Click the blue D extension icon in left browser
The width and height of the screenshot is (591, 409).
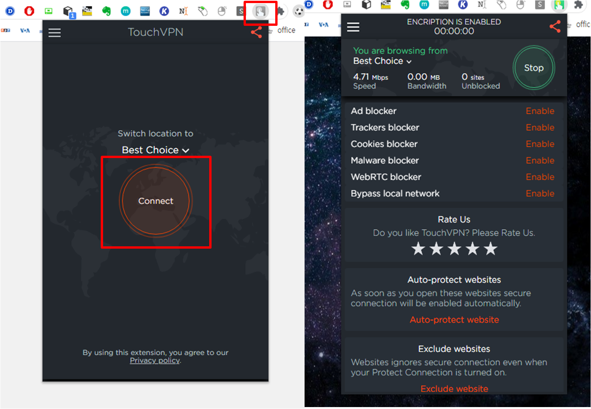10,11
